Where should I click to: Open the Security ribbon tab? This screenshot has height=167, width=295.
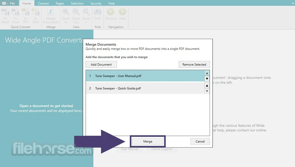(x=96, y=3)
